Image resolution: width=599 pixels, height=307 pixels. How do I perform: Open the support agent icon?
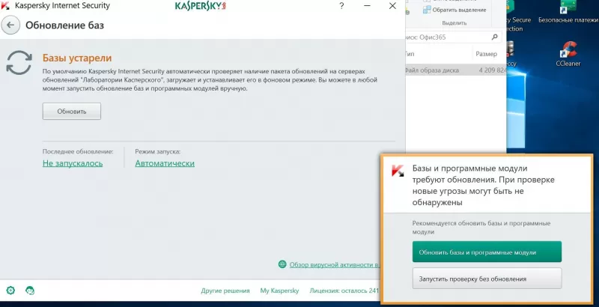(30, 291)
